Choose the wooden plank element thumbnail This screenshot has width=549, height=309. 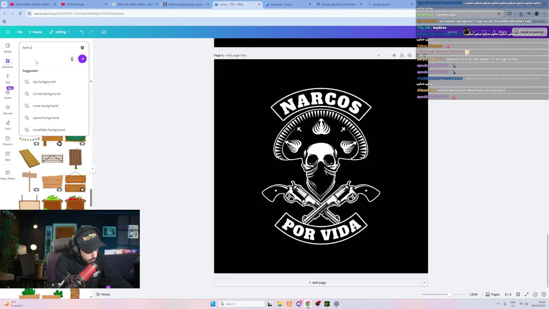[x=30, y=158]
